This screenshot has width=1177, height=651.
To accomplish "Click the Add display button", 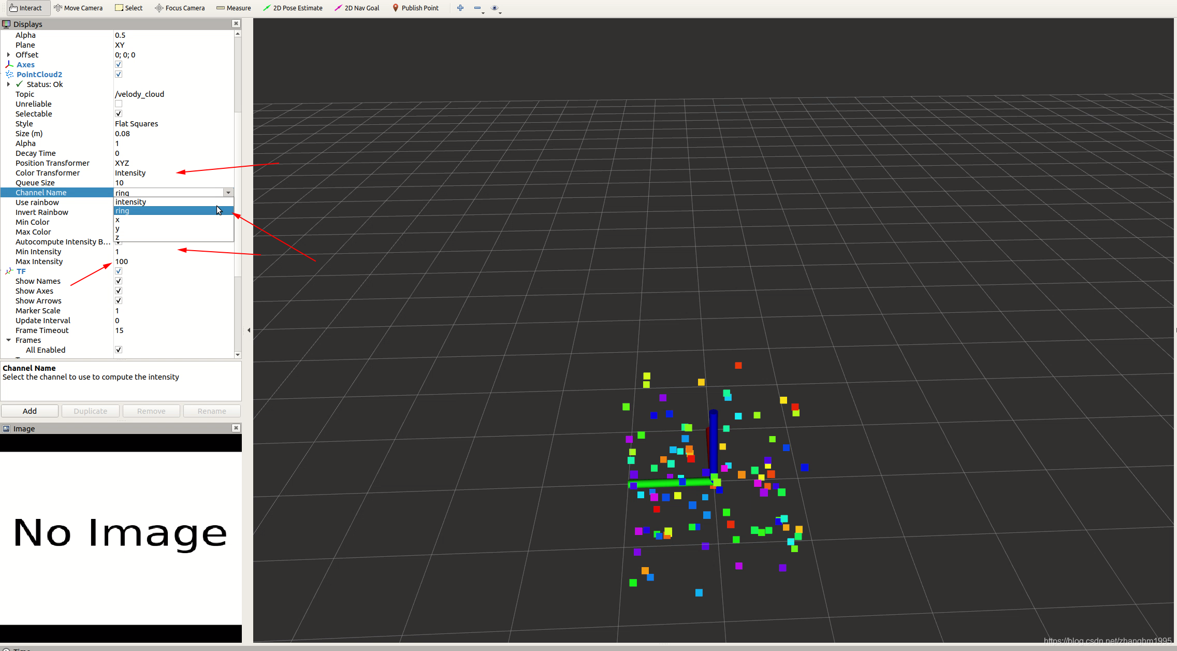I will pos(30,411).
